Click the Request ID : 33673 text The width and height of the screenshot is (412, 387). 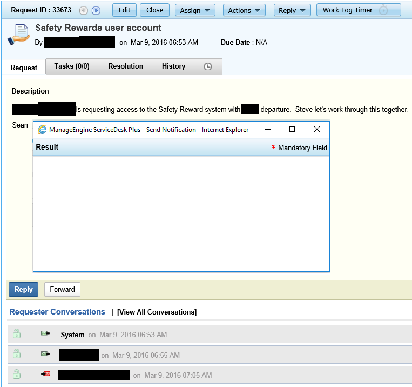pyautogui.click(x=41, y=10)
